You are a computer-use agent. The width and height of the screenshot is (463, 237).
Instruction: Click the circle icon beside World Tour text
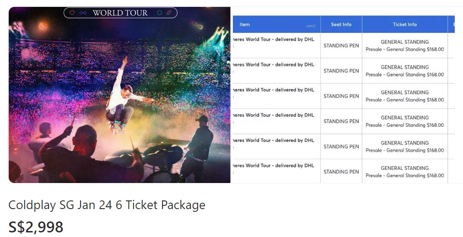pyautogui.click(x=159, y=13)
